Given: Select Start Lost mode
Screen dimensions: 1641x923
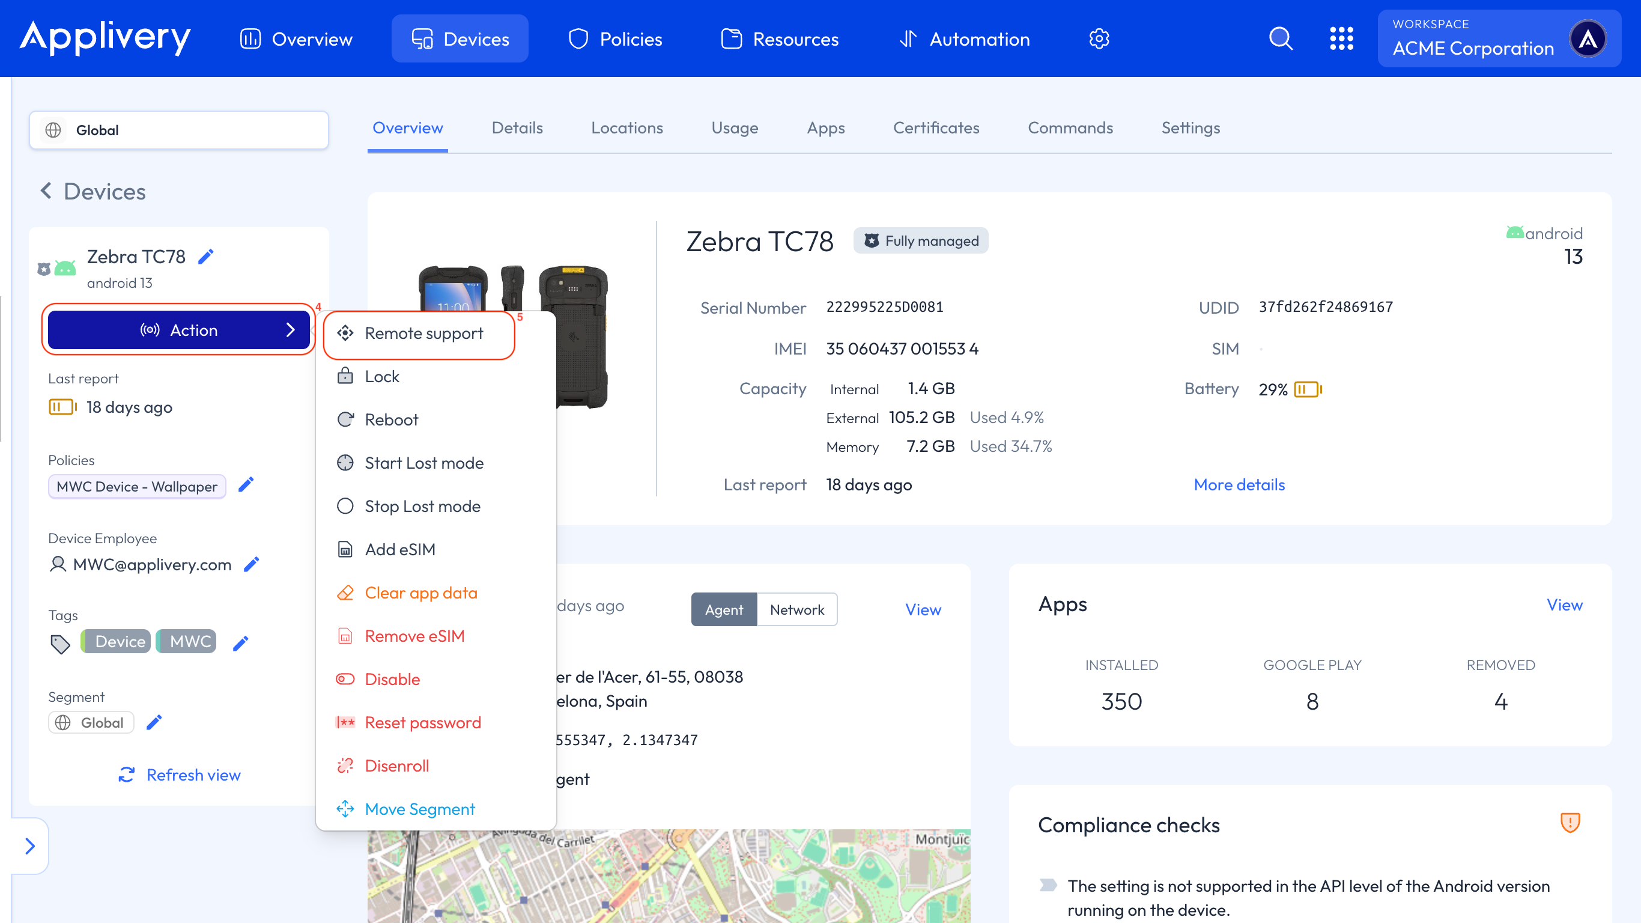Looking at the screenshot, I should [x=423, y=463].
